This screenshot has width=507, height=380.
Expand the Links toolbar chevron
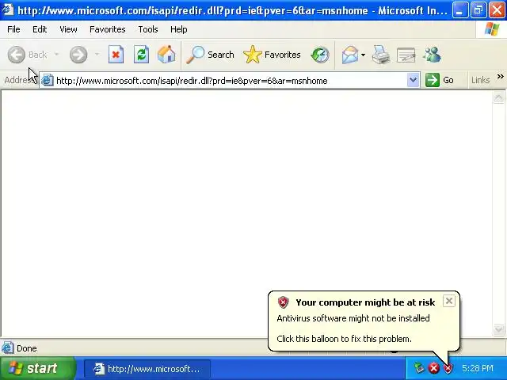coord(500,77)
